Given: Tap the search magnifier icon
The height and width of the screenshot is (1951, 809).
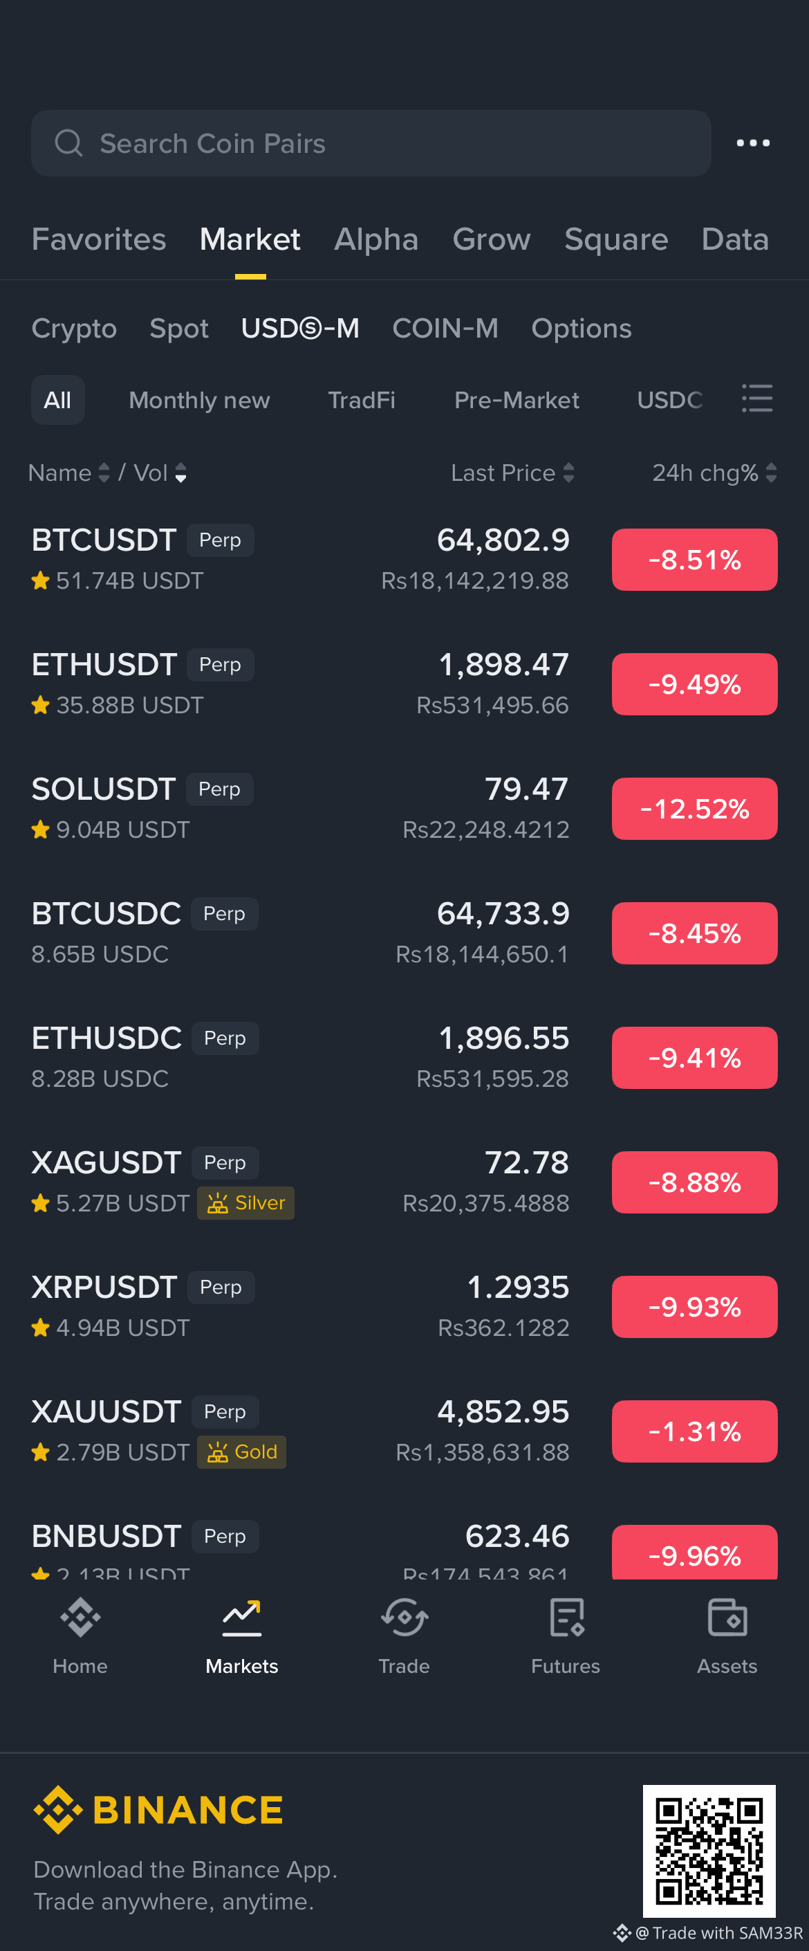Looking at the screenshot, I should click(68, 143).
